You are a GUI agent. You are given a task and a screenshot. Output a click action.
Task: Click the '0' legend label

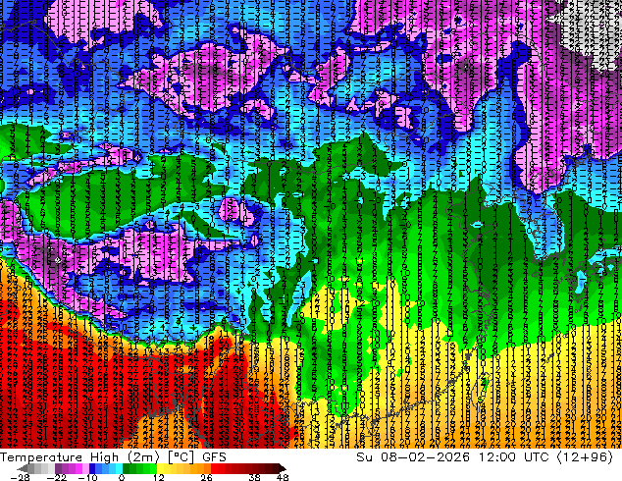tap(122, 477)
